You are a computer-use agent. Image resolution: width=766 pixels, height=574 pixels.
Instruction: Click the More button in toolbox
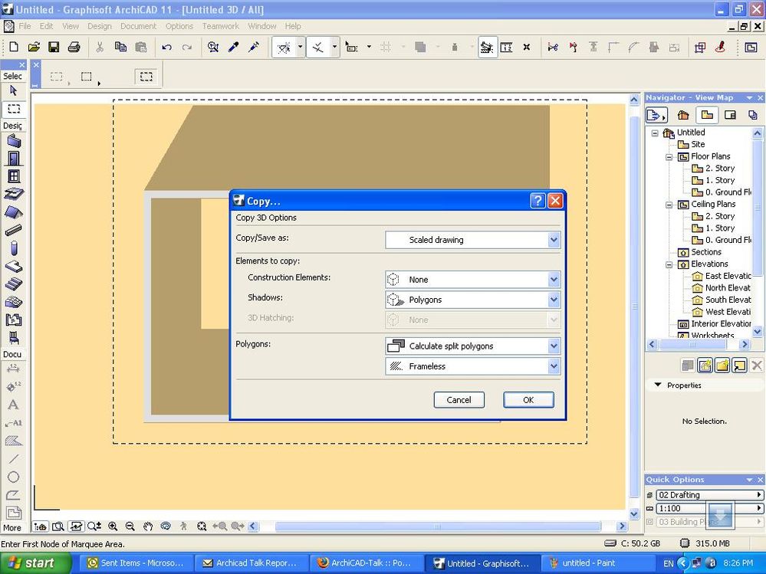click(12, 527)
